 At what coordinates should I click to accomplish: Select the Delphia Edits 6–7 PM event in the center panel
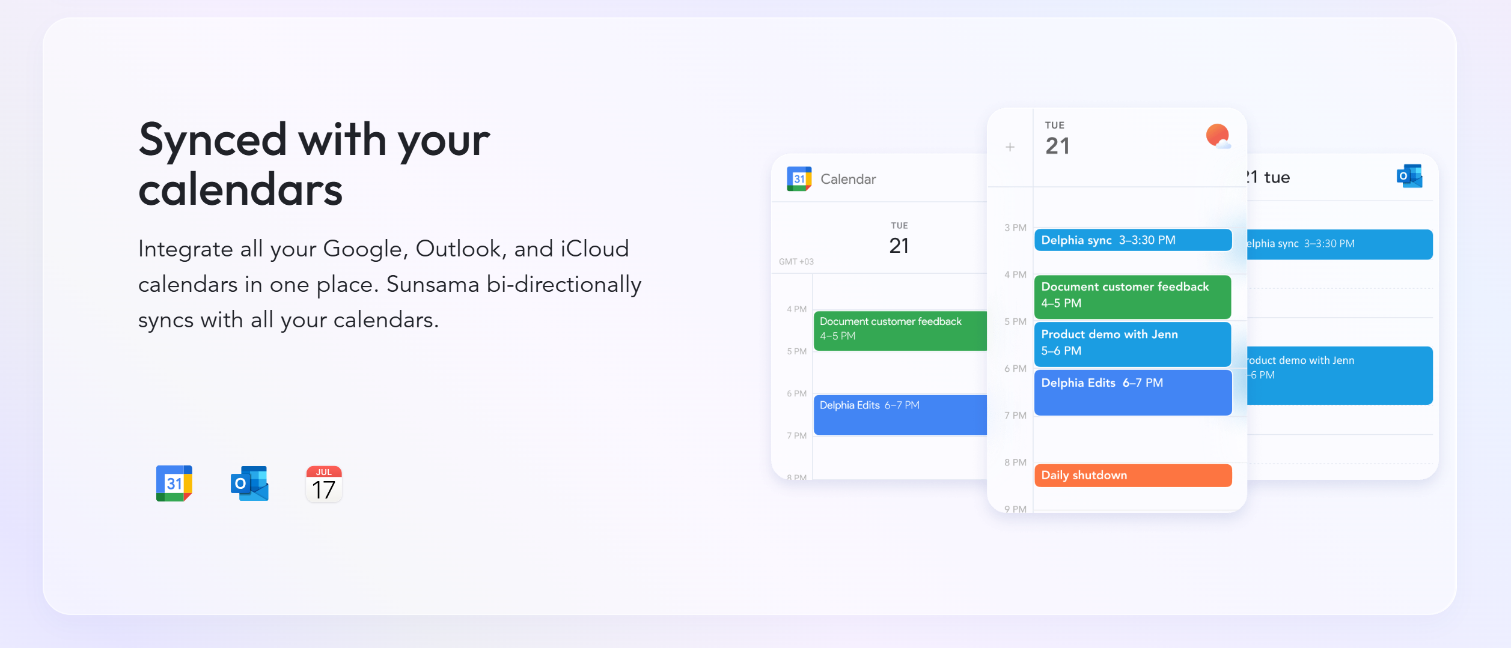pos(1133,392)
